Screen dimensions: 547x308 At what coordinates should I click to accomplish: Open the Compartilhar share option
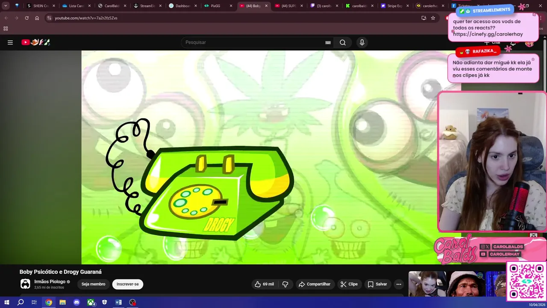pos(315,284)
